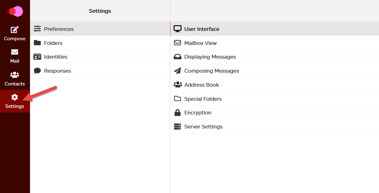The height and width of the screenshot is (193, 379).
Task: Open the Responses settings
Action: 58,71
